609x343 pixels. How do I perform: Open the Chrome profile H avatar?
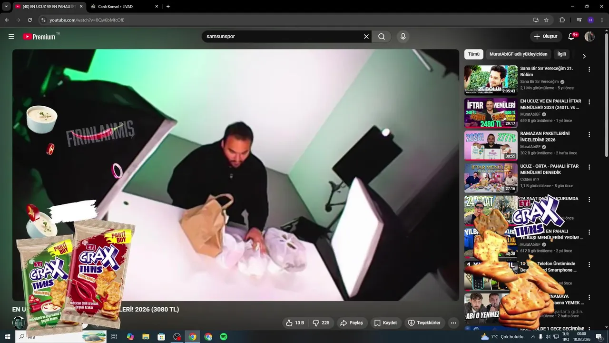tap(590, 20)
